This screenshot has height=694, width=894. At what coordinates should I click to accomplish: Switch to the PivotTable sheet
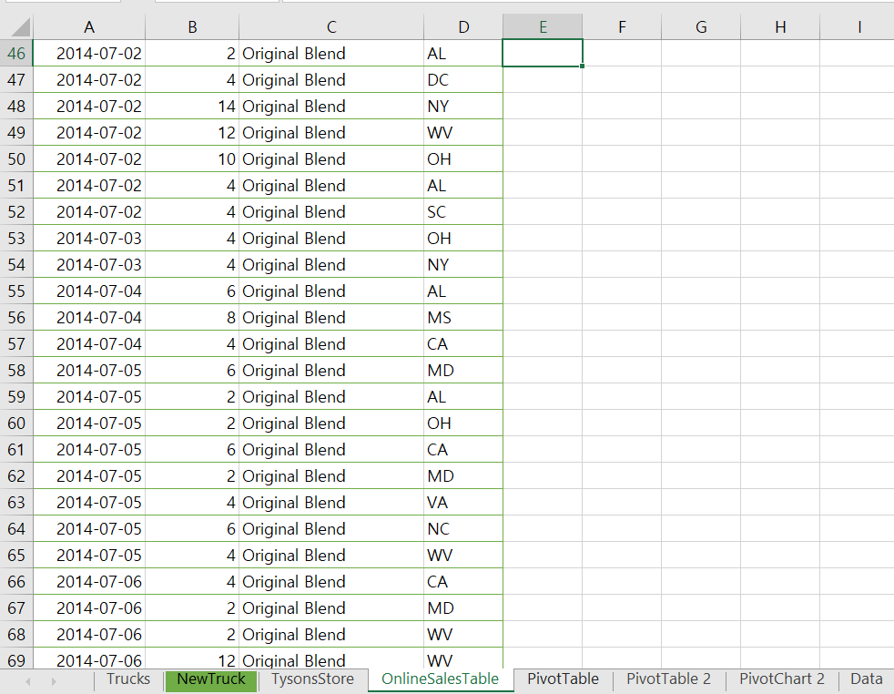(x=564, y=679)
